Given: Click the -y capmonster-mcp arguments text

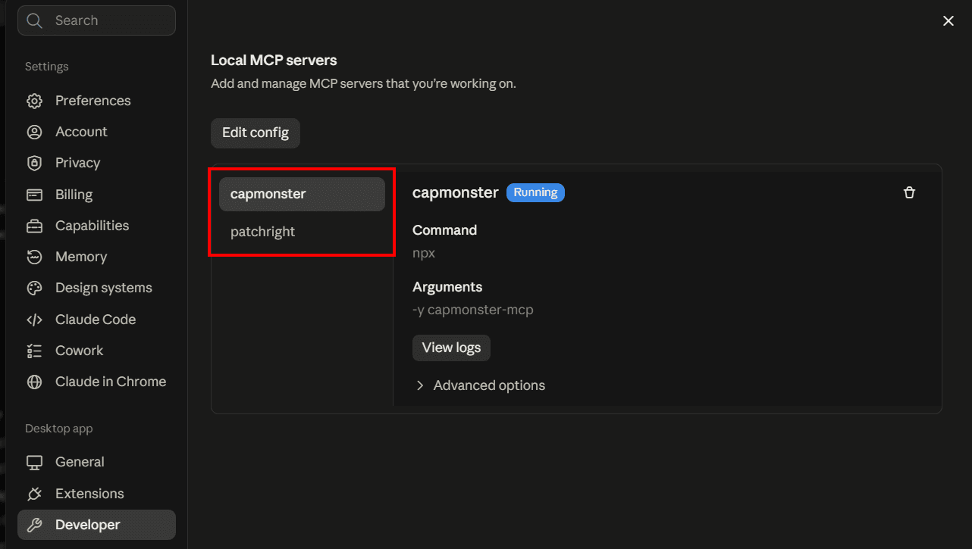Looking at the screenshot, I should [x=472, y=310].
